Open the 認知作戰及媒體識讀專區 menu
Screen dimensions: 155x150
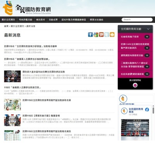pos(74,20)
